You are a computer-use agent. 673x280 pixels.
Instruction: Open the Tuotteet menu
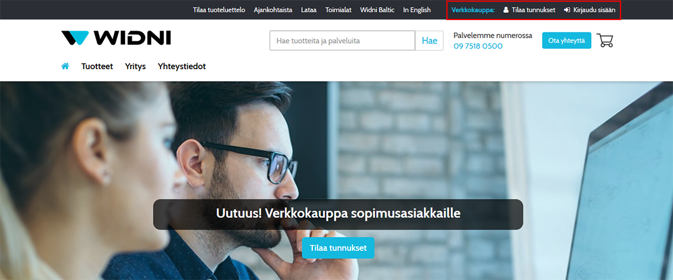pos(97,67)
